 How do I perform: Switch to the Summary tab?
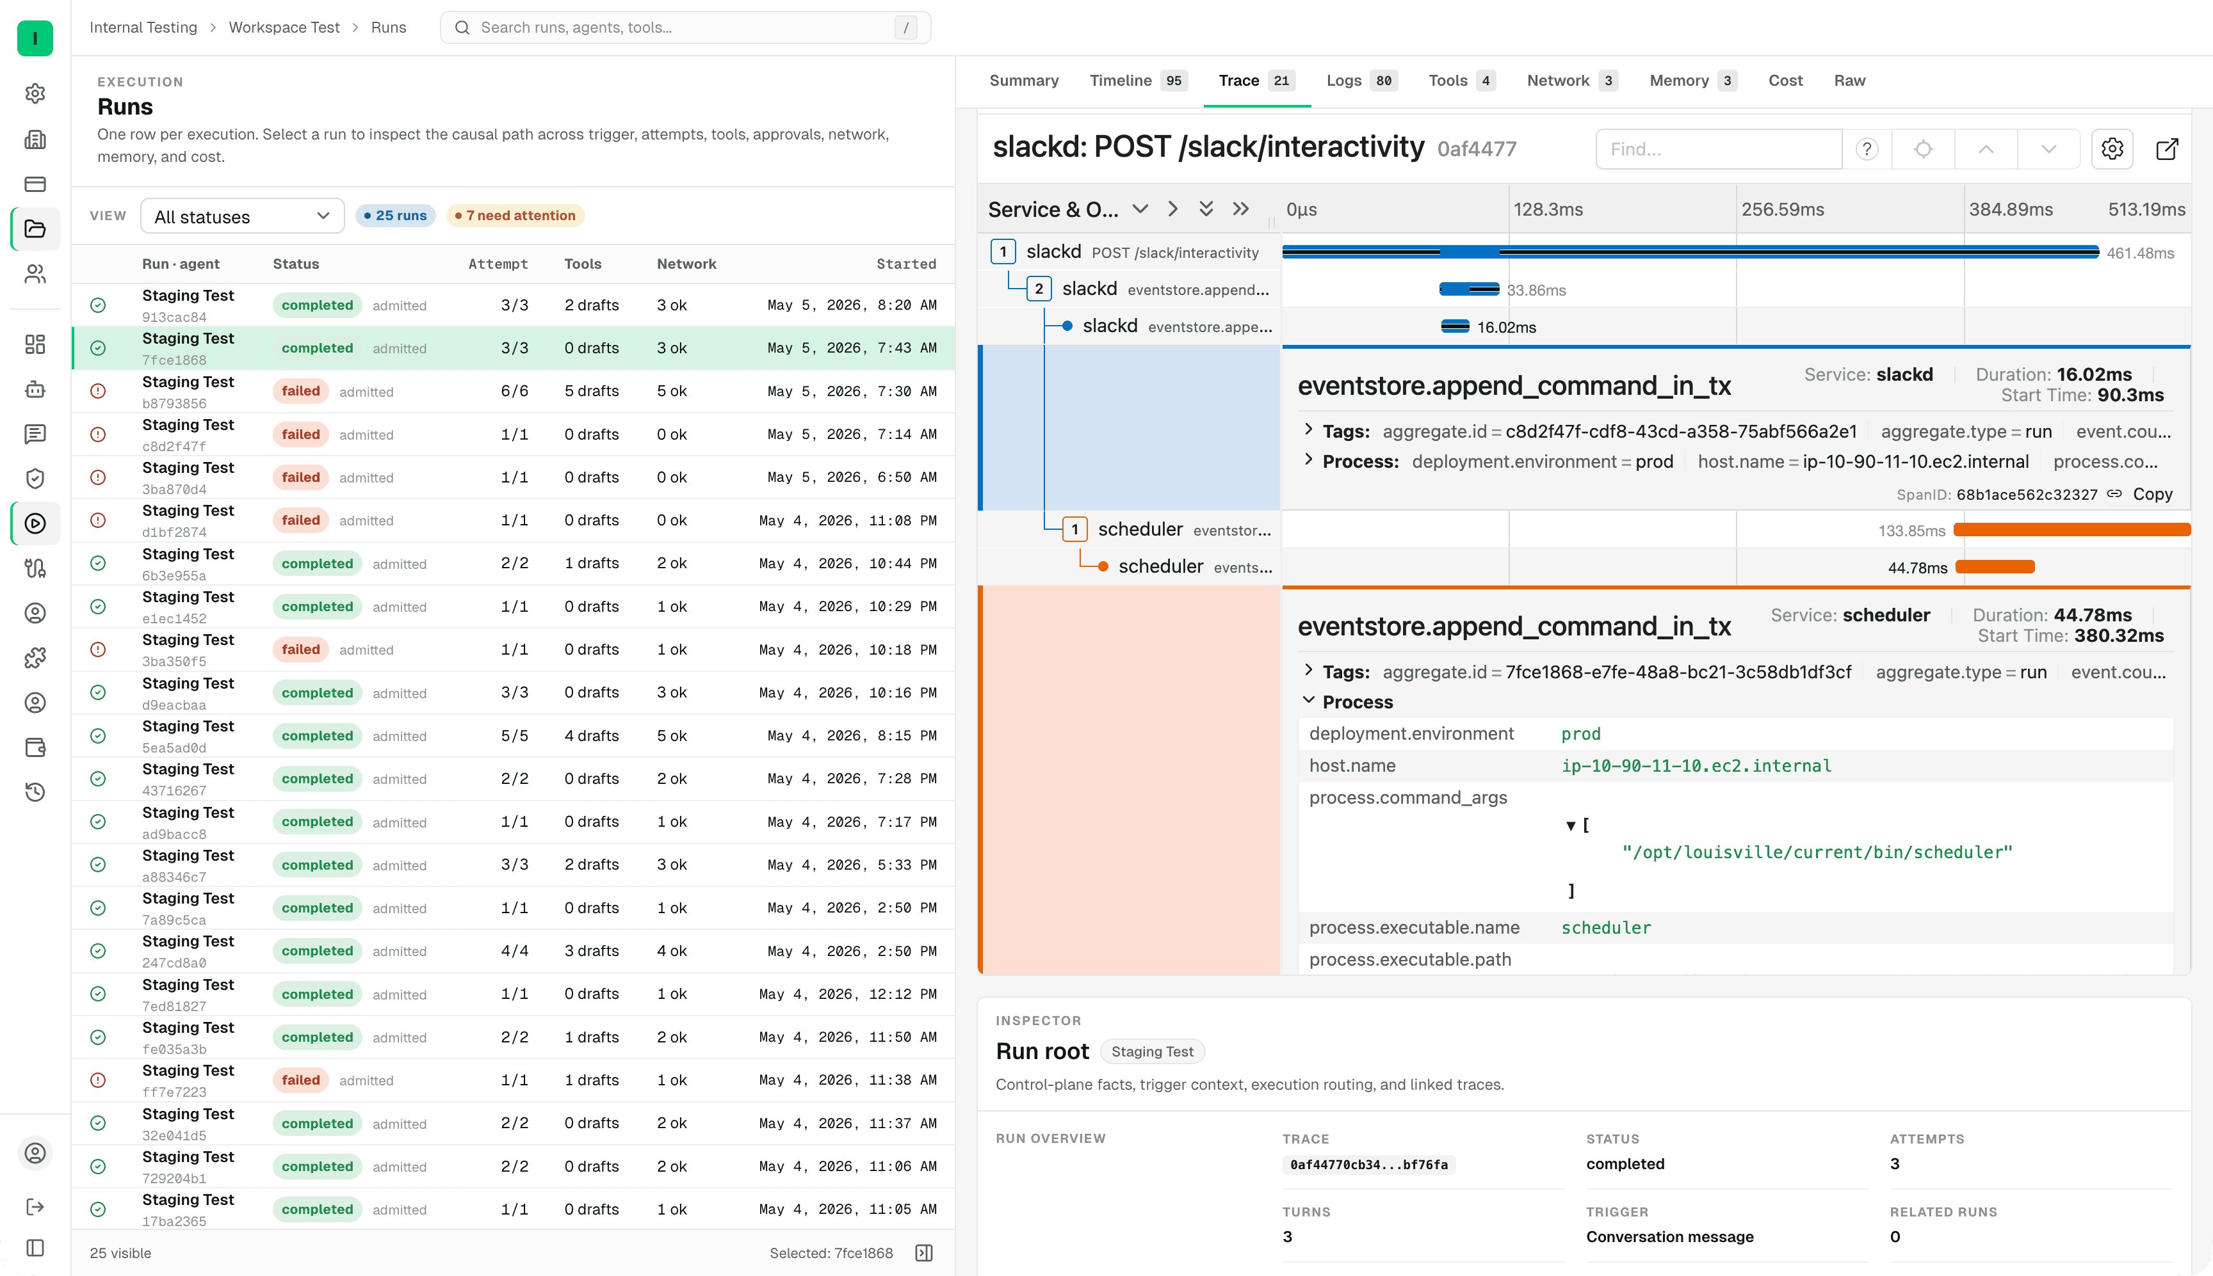point(1023,81)
